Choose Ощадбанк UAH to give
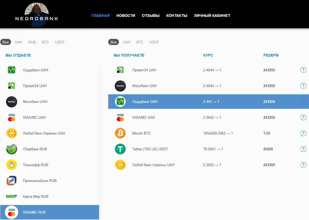 (49, 70)
